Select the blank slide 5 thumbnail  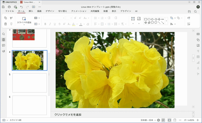(30, 83)
